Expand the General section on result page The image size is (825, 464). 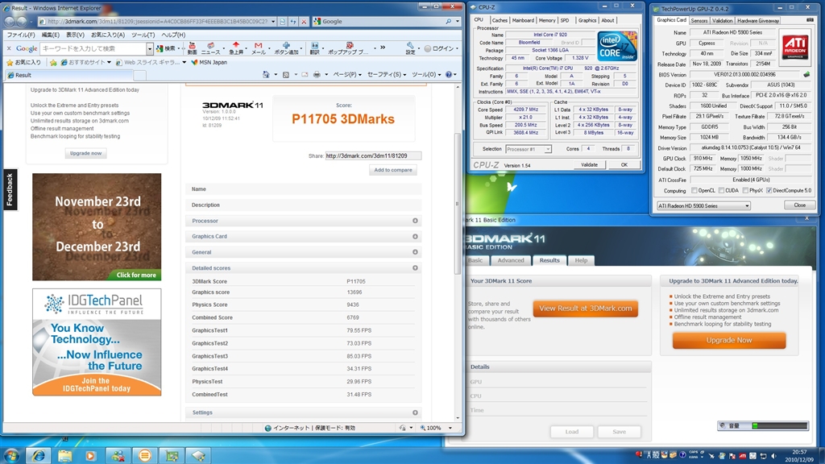tap(415, 252)
